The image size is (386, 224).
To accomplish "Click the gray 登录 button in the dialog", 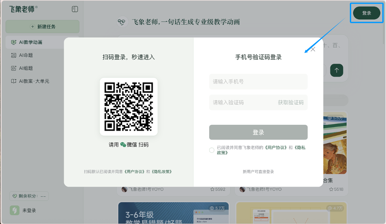I will pos(258,132).
